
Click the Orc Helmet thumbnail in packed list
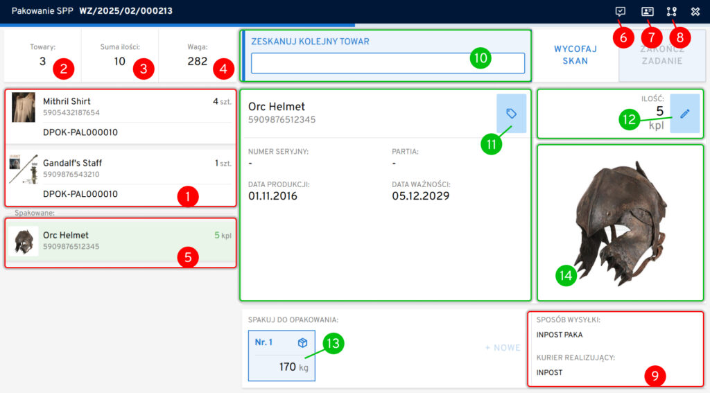coord(24,241)
